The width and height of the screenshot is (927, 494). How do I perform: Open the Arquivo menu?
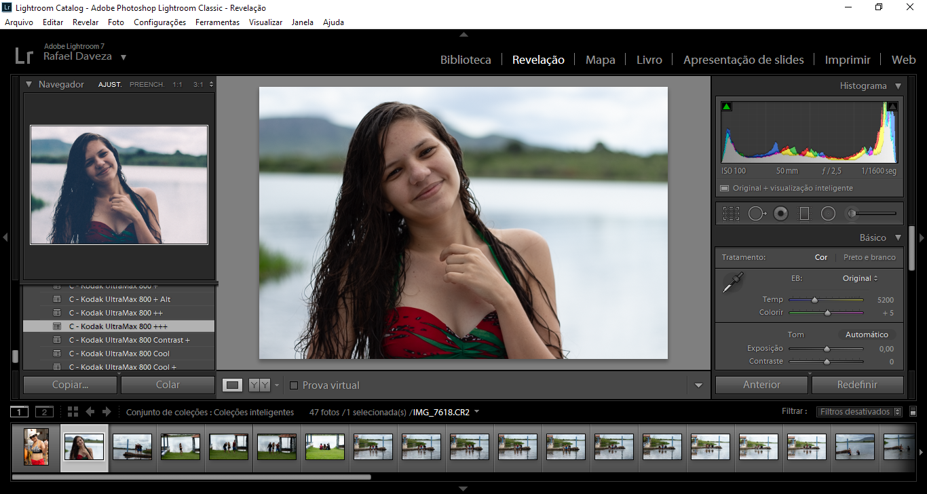tap(19, 22)
